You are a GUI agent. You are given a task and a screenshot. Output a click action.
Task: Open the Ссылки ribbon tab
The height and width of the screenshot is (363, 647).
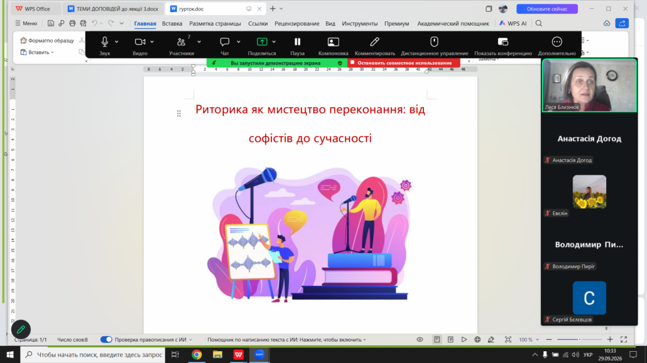[x=258, y=23]
